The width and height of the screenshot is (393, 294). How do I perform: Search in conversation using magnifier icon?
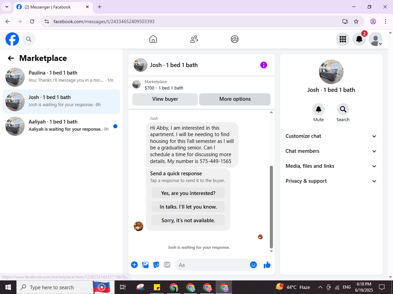[x=343, y=110]
